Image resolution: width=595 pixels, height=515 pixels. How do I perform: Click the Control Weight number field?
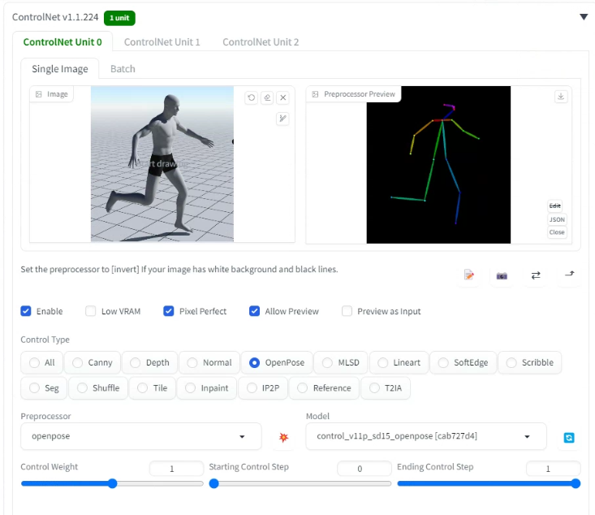(176, 468)
